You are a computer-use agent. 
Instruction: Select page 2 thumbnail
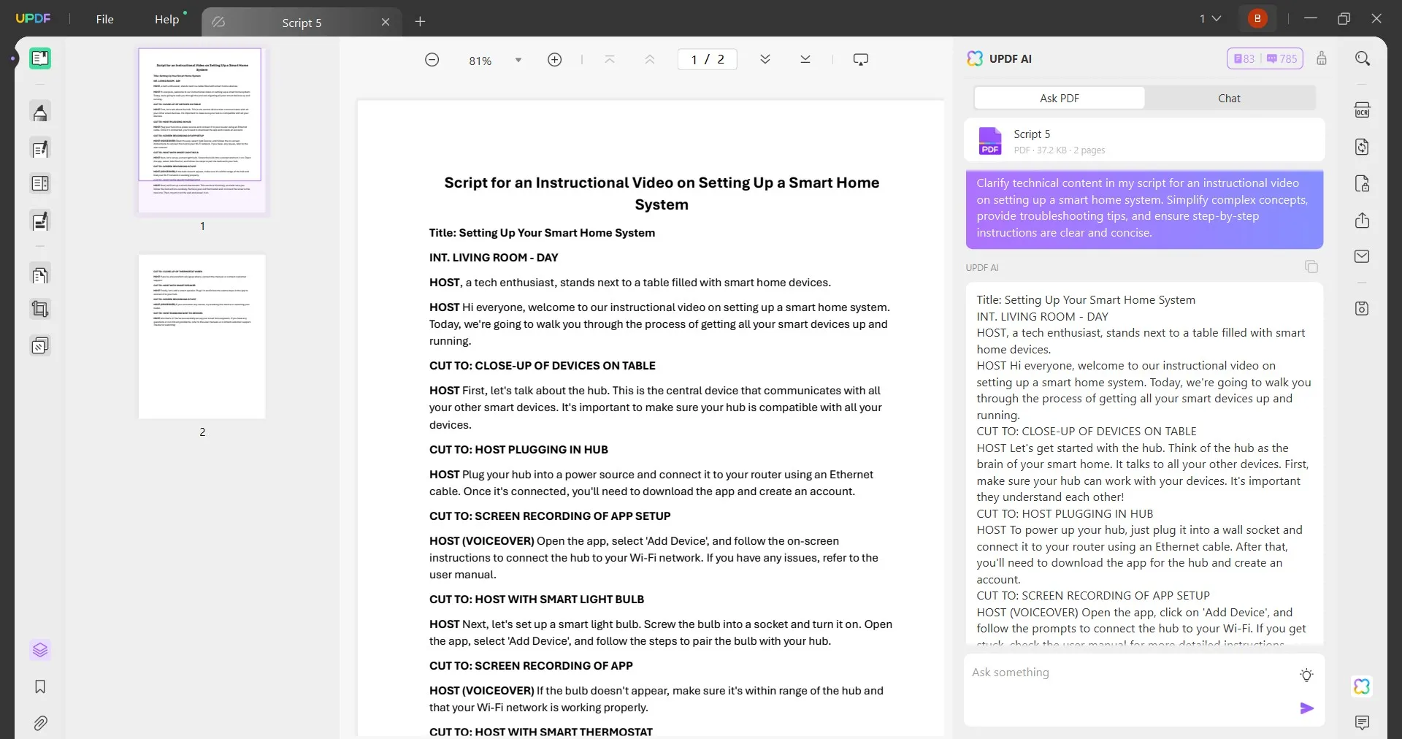tap(202, 337)
